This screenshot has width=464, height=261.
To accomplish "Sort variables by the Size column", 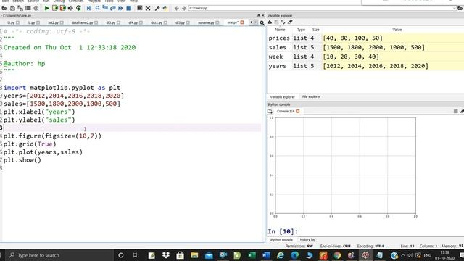I will (316, 30).
